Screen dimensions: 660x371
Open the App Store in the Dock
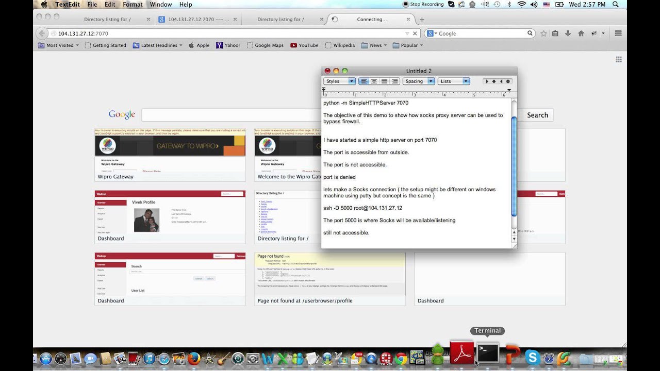pos(45,358)
